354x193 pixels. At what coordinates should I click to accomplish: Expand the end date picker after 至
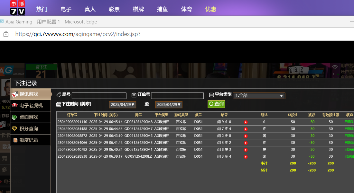coord(169,104)
